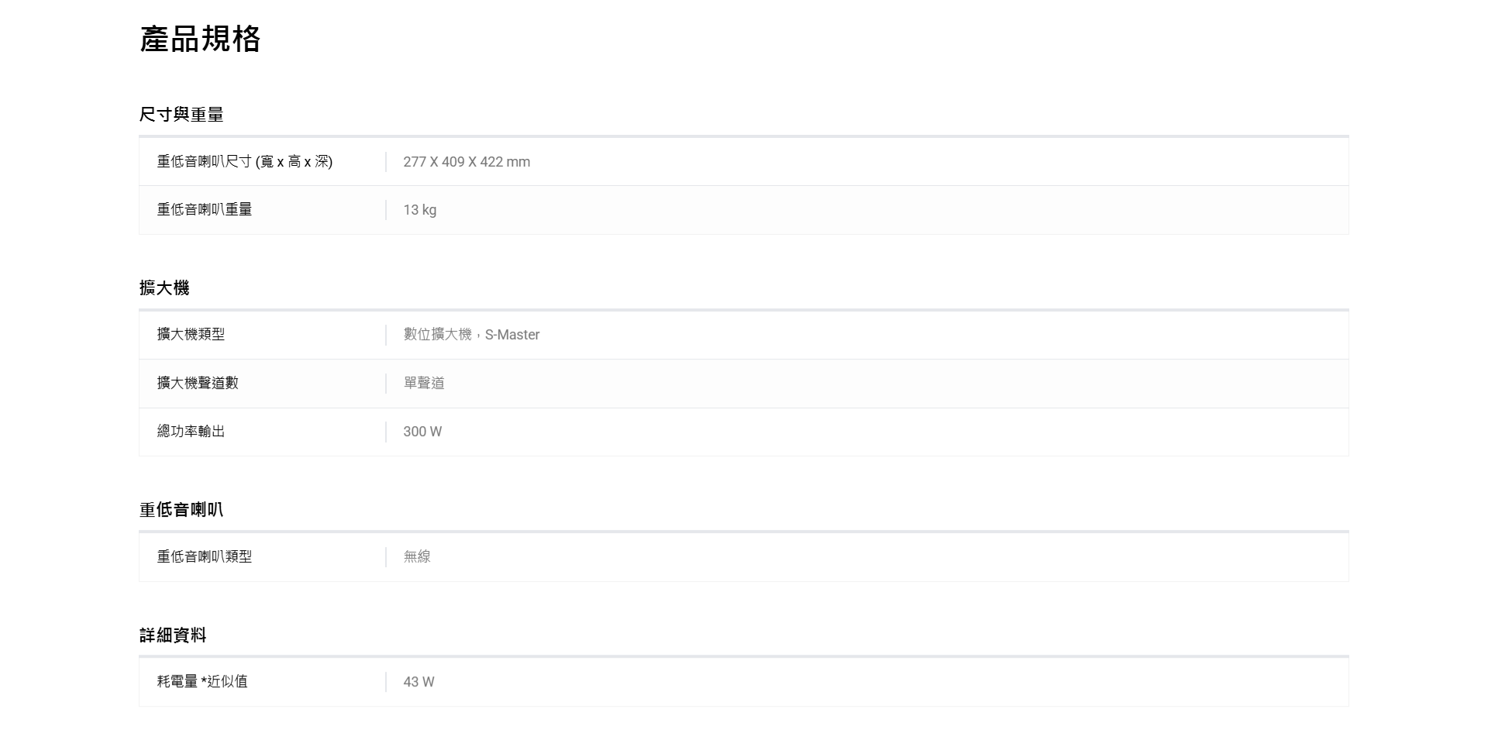The height and width of the screenshot is (733, 1488).
Task: Click the 詳細資料 section heading
Action: (173, 635)
